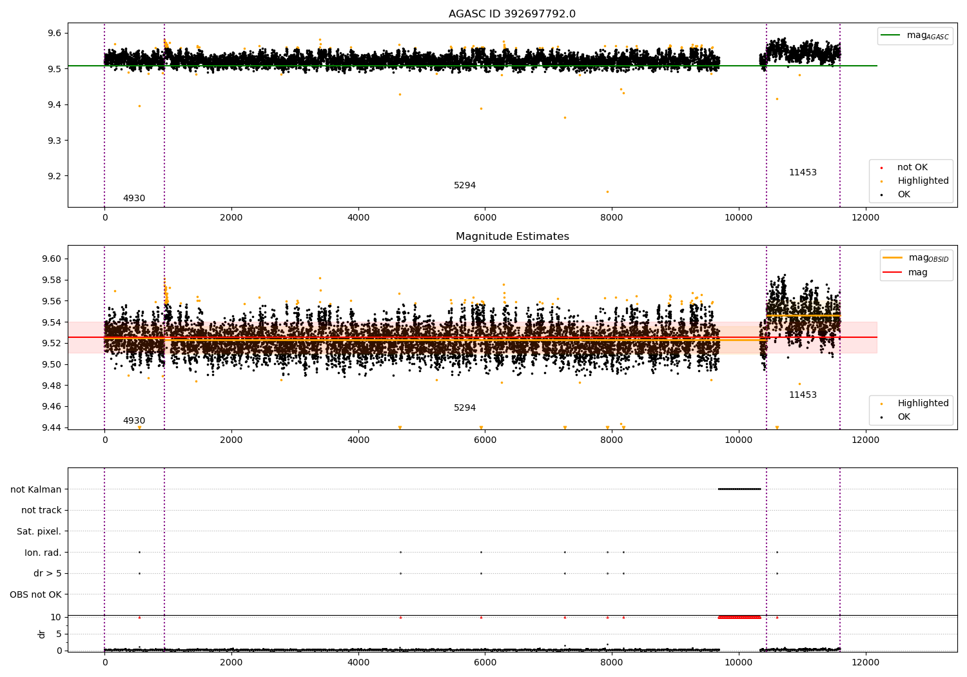Click annotation 11453 in the Magnitude Estimates plot
This screenshot has width=967, height=677.
tap(803, 395)
